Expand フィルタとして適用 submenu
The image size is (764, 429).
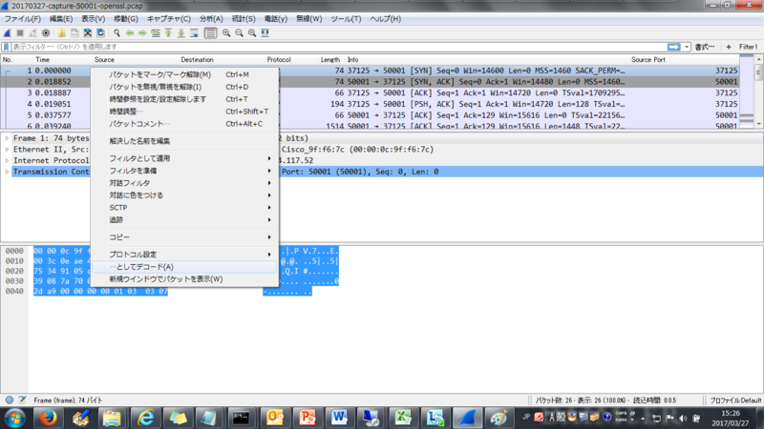tap(184, 158)
